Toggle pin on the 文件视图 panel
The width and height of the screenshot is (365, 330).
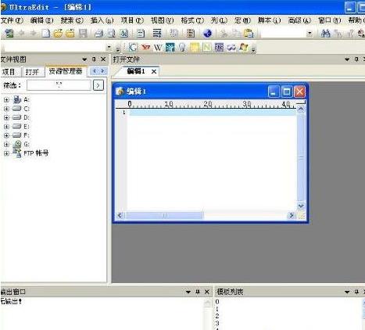[94, 59]
